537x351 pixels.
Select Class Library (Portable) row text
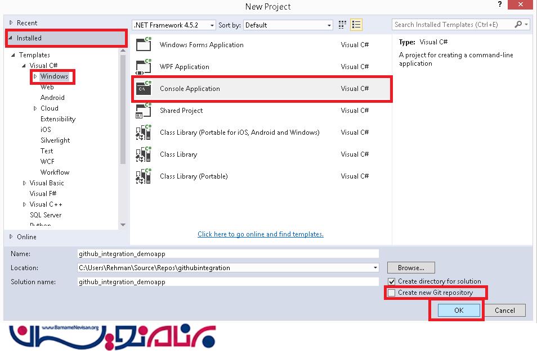(194, 176)
